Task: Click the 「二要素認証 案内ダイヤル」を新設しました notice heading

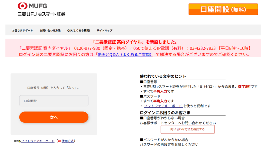Action: (135, 42)
